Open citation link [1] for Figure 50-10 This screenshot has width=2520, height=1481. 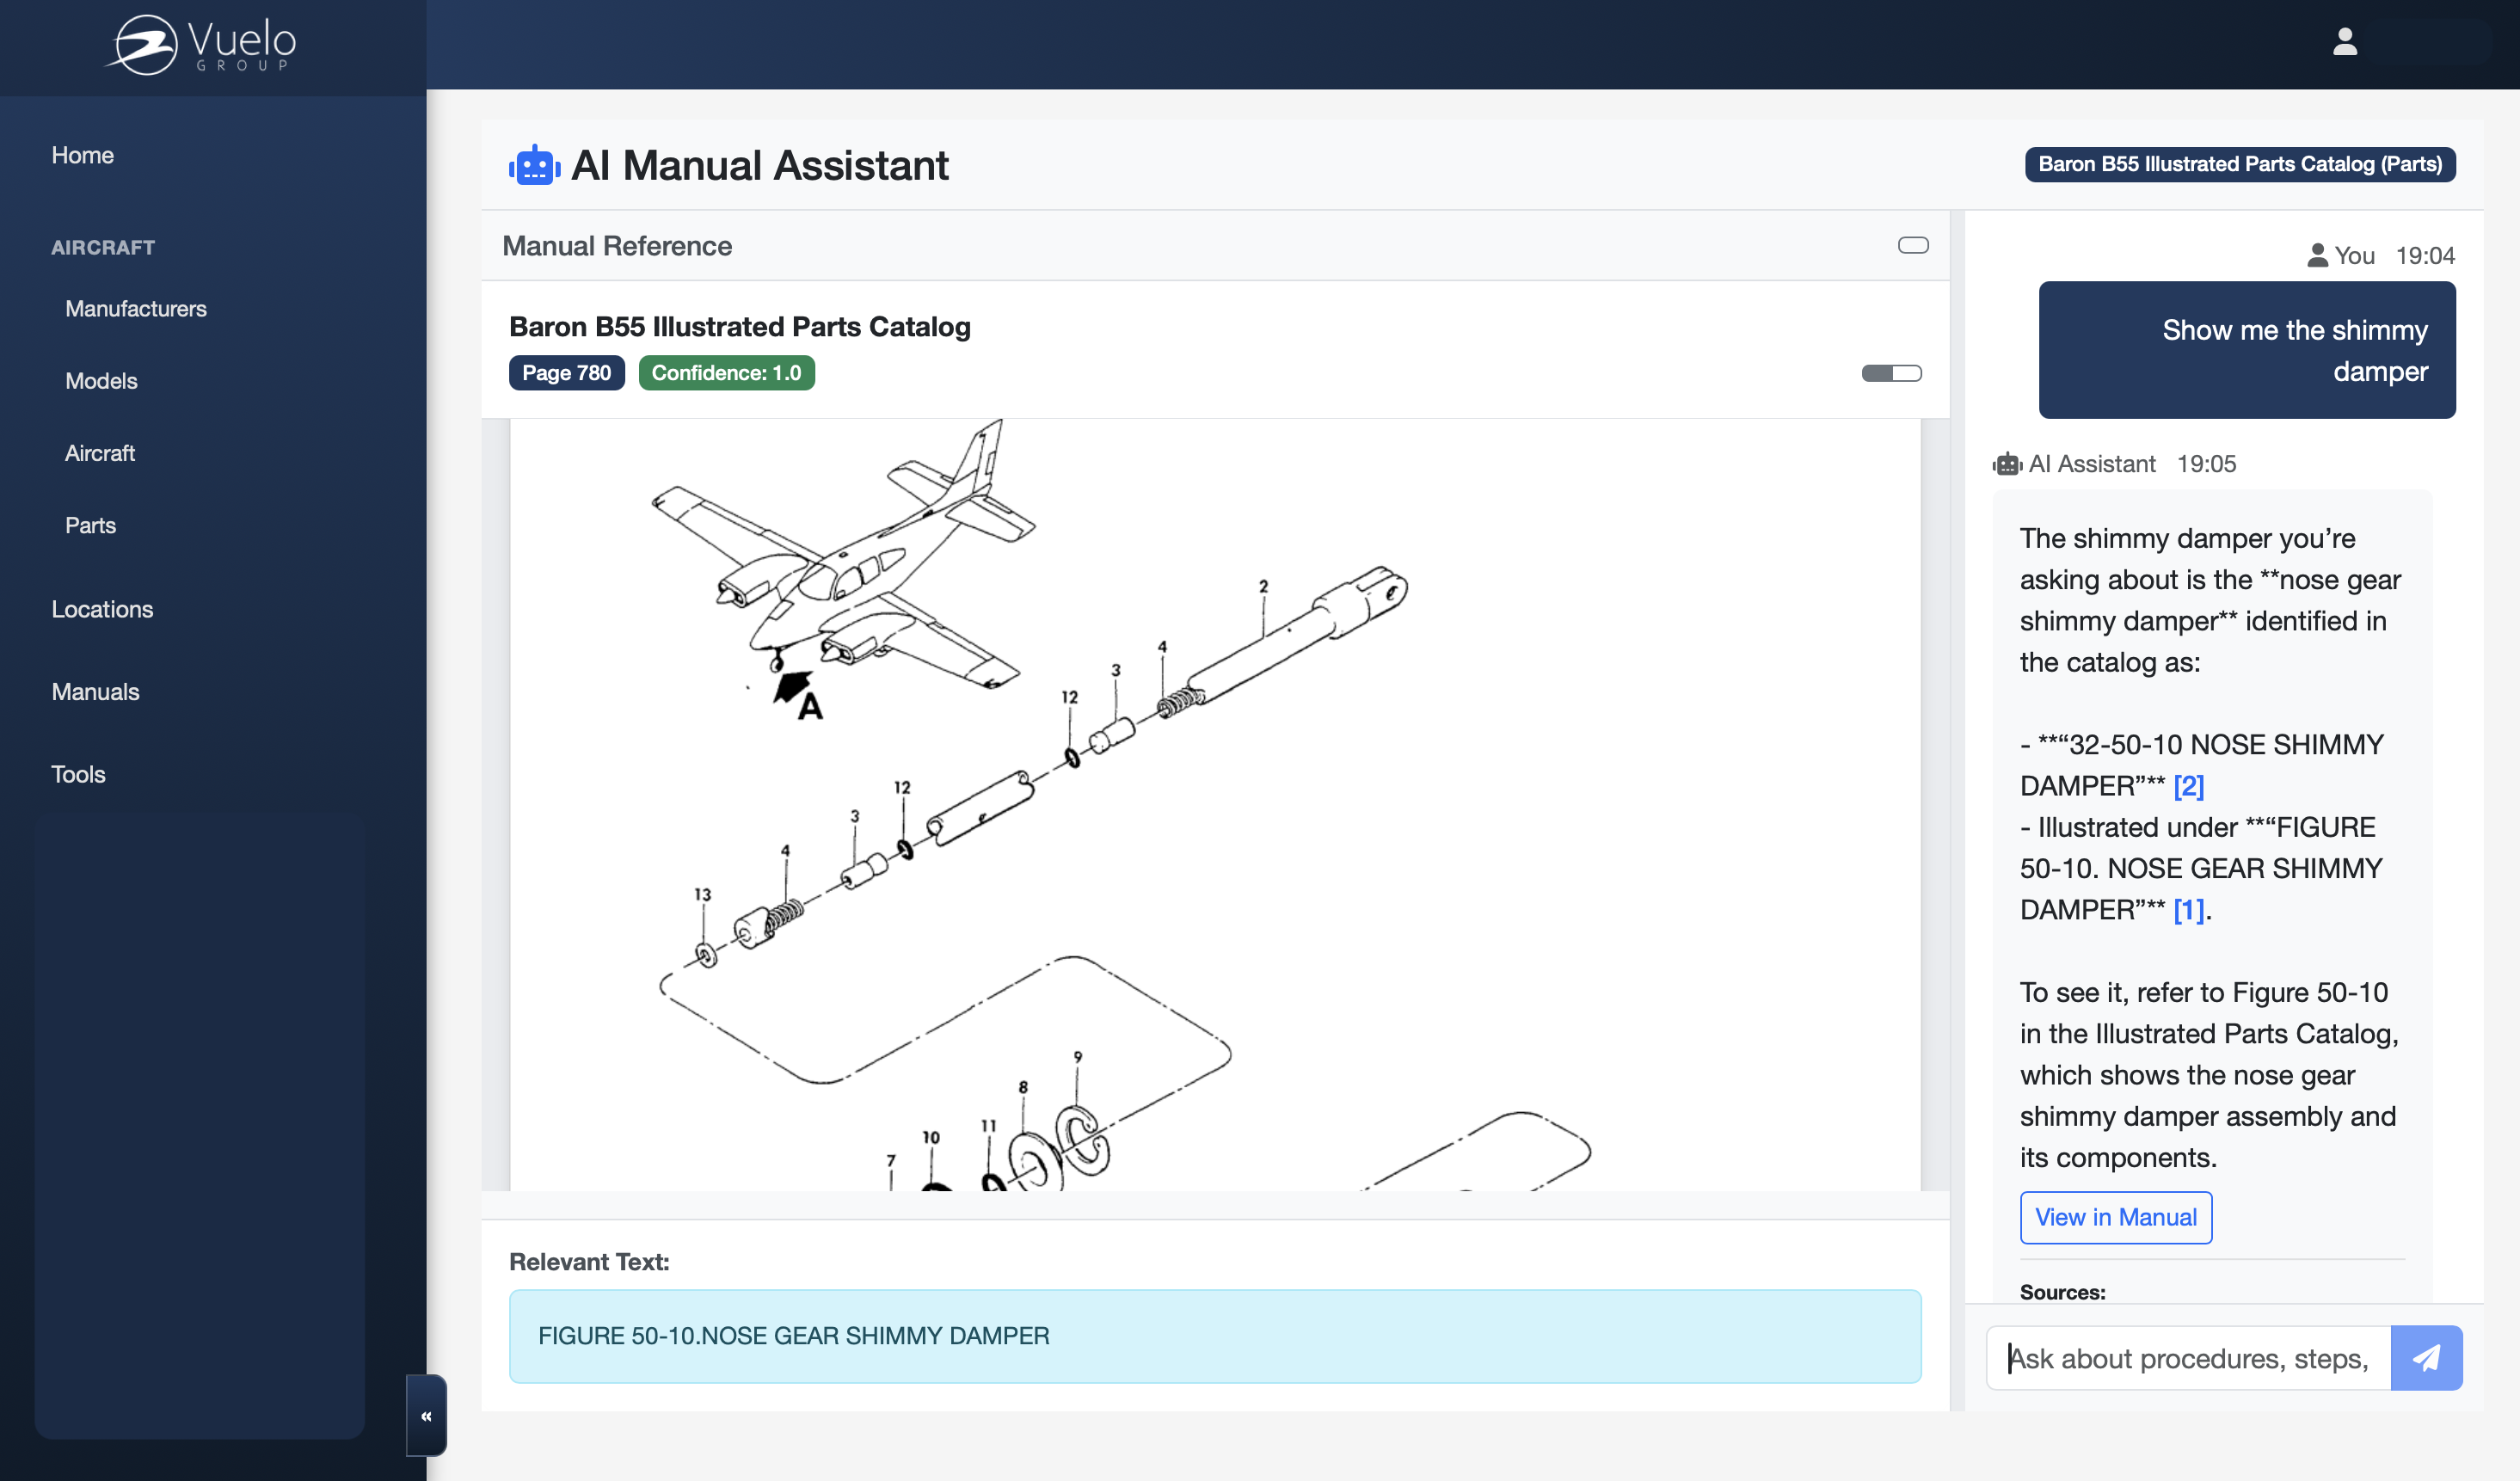pos(2188,910)
